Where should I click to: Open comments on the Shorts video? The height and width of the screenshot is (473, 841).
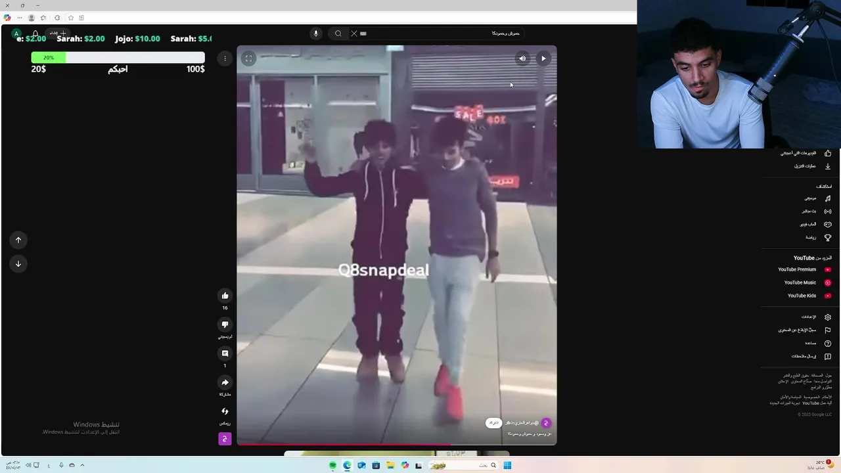(225, 353)
